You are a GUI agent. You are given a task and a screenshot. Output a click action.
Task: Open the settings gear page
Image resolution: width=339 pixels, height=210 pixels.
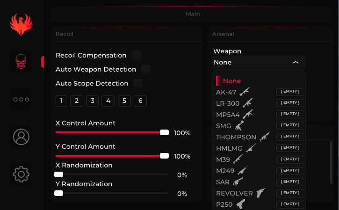point(21,174)
